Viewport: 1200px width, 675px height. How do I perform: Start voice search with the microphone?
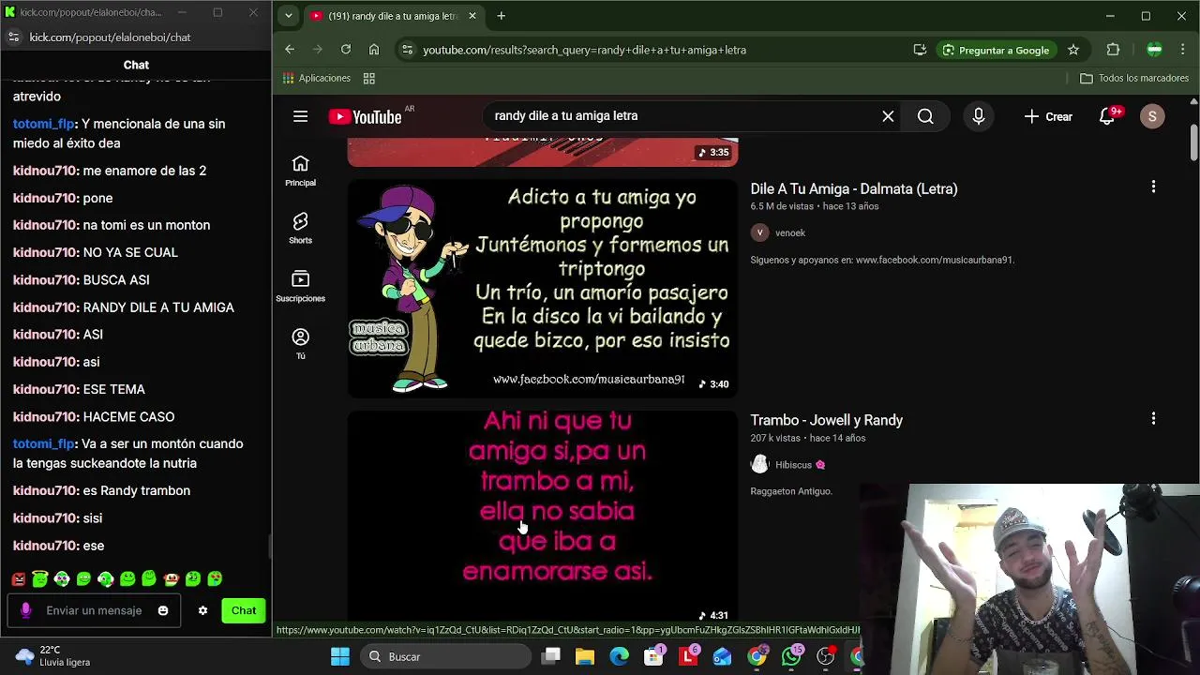tap(978, 116)
